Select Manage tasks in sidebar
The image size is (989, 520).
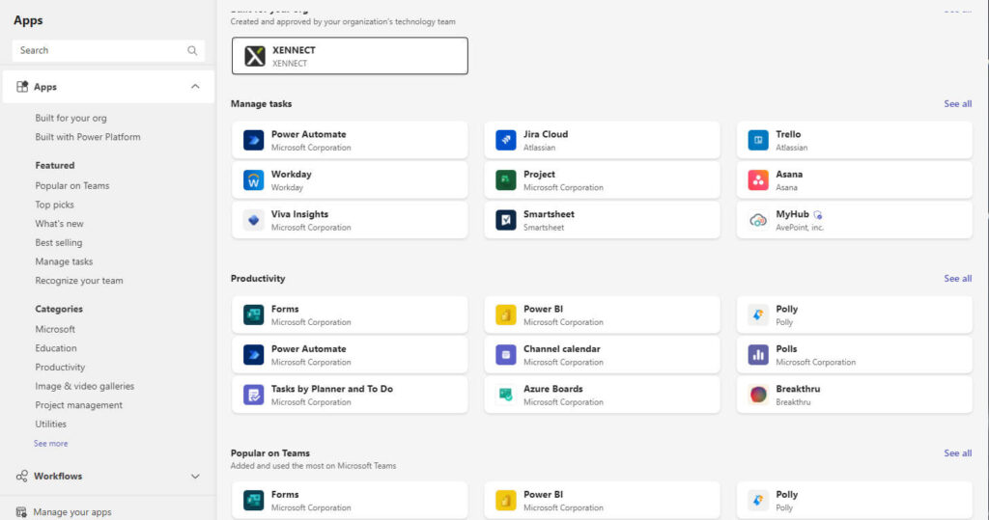64,261
